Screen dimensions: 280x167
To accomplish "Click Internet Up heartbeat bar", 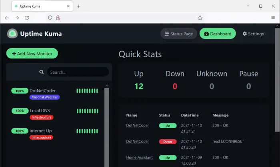I will coord(87,131).
